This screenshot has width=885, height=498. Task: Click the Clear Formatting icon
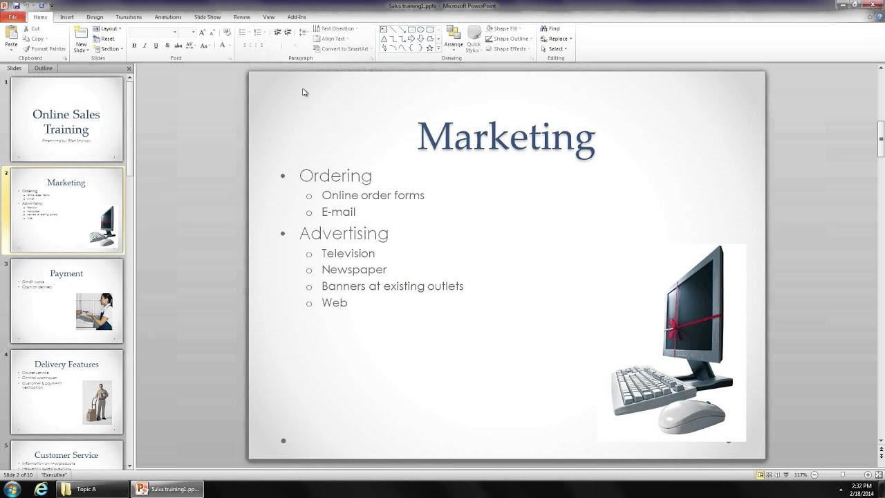(227, 33)
